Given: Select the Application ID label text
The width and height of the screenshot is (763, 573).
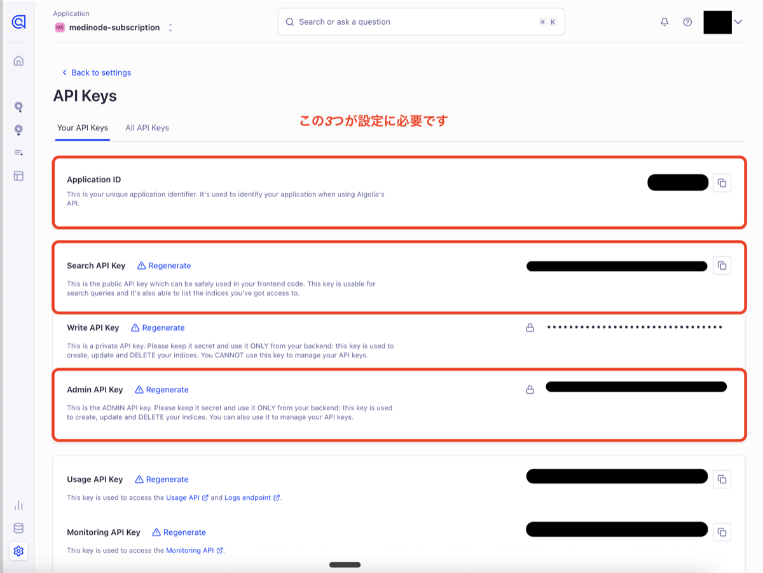Looking at the screenshot, I should click(x=94, y=180).
